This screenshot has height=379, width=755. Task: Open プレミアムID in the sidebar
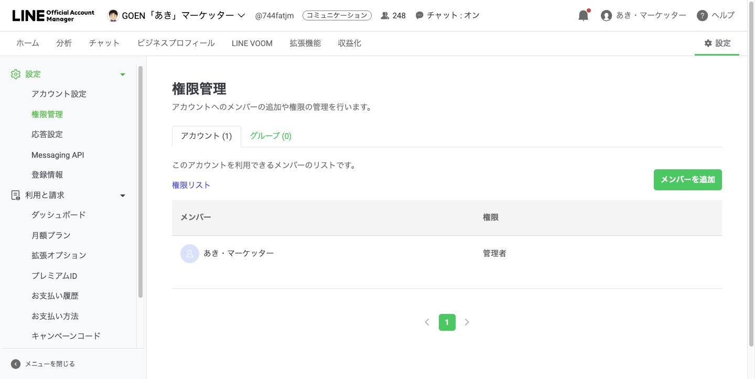click(x=55, y=276)
